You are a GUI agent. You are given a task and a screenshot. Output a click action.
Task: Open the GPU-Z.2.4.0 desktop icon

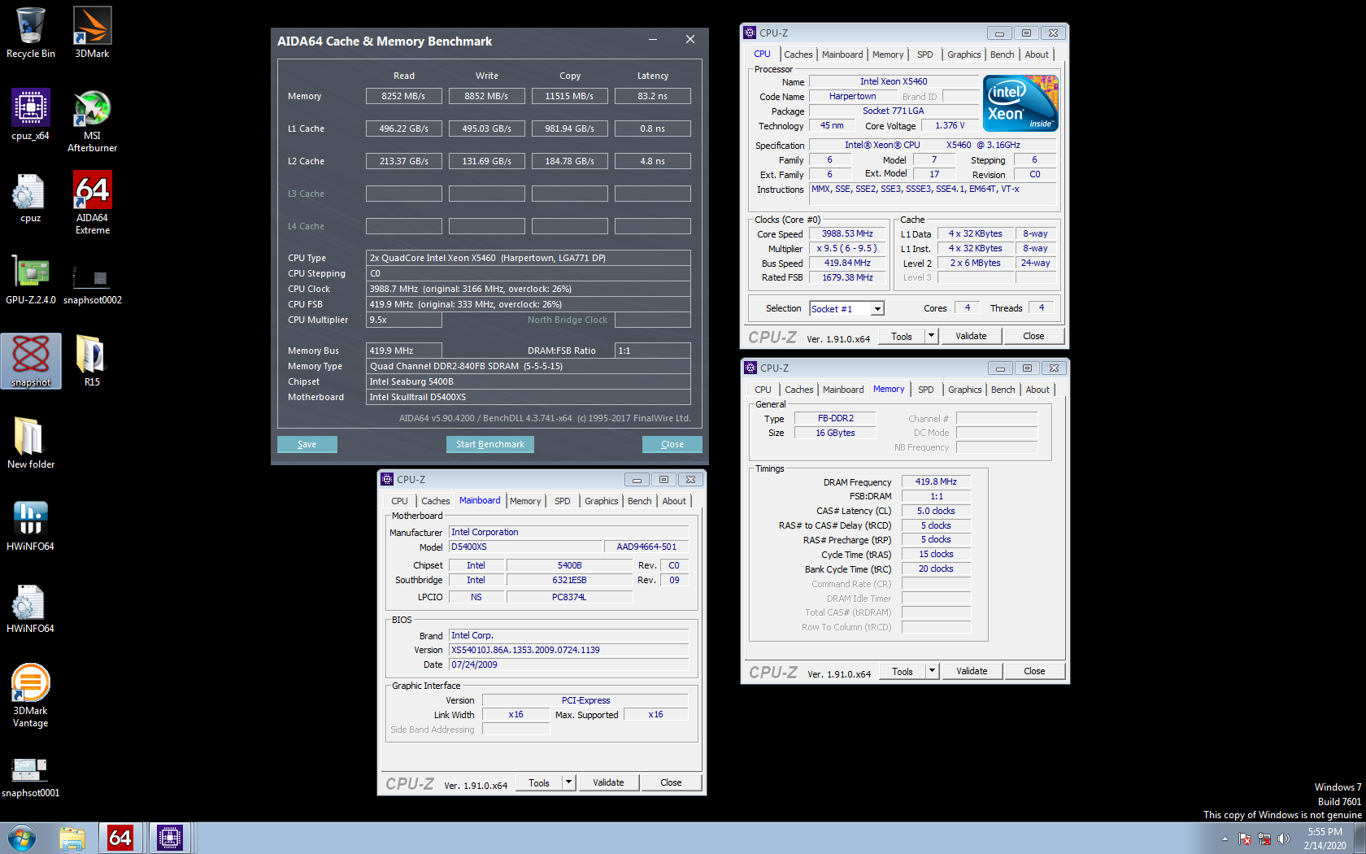pyautogui.click(x=31, y=279)
